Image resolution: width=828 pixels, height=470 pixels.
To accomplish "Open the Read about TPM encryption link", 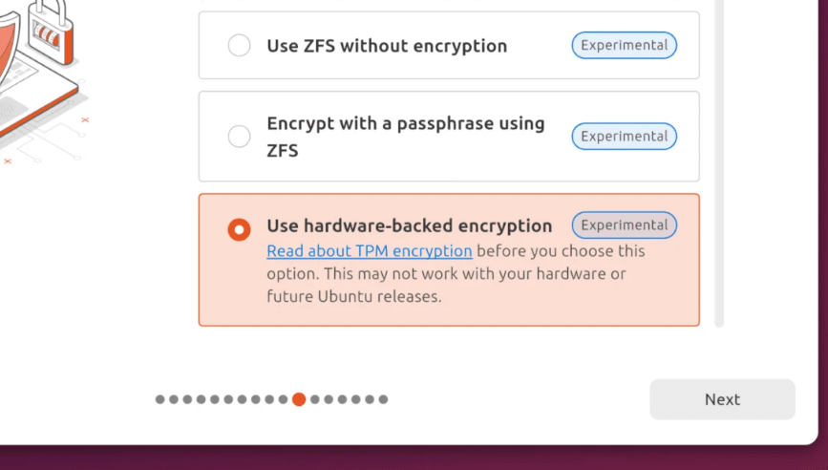I will pos(370,251).
